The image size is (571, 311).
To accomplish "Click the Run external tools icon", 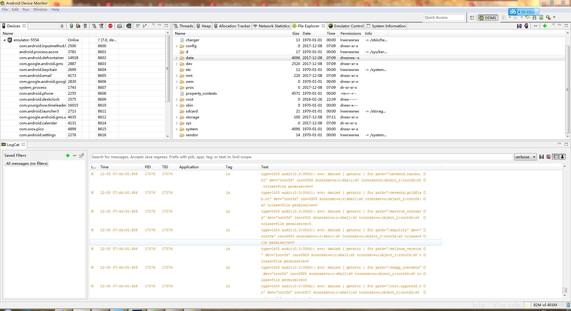I will [x=548, y=18].
